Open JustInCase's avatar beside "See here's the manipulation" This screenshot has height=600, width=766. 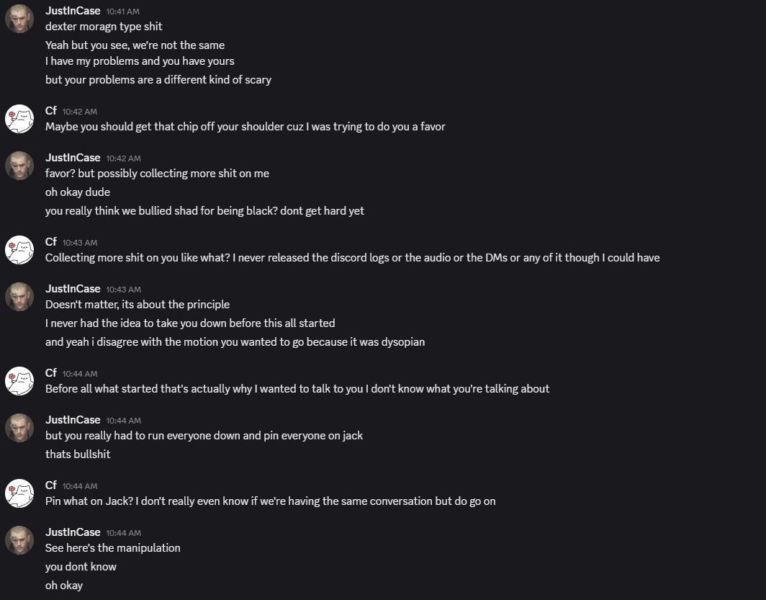coord(19,540)
